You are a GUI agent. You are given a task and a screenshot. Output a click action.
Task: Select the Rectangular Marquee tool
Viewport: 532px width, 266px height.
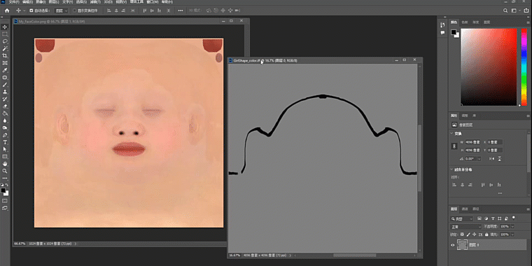click(5, 34)
